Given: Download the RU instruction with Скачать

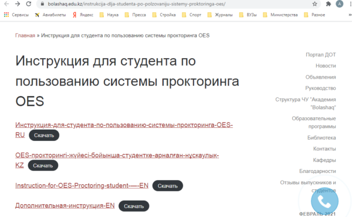Looking at the screenshot, I should pyautogui.click(x=44, y=135).
